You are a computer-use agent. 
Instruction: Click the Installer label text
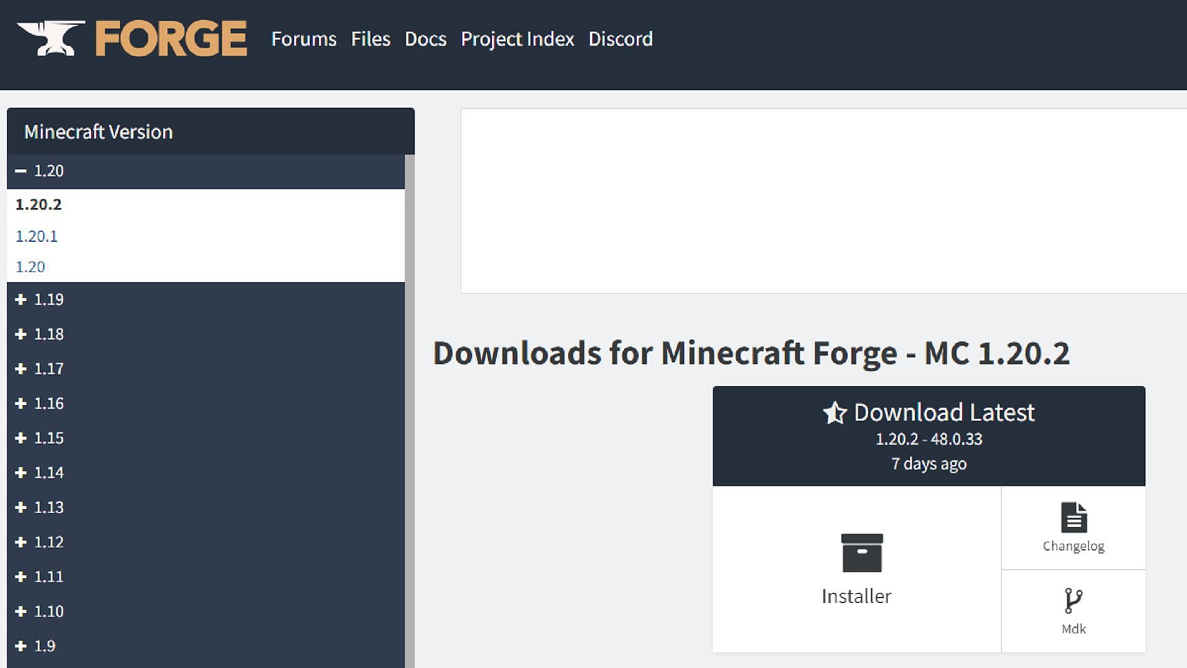click(x=856, y=596)
